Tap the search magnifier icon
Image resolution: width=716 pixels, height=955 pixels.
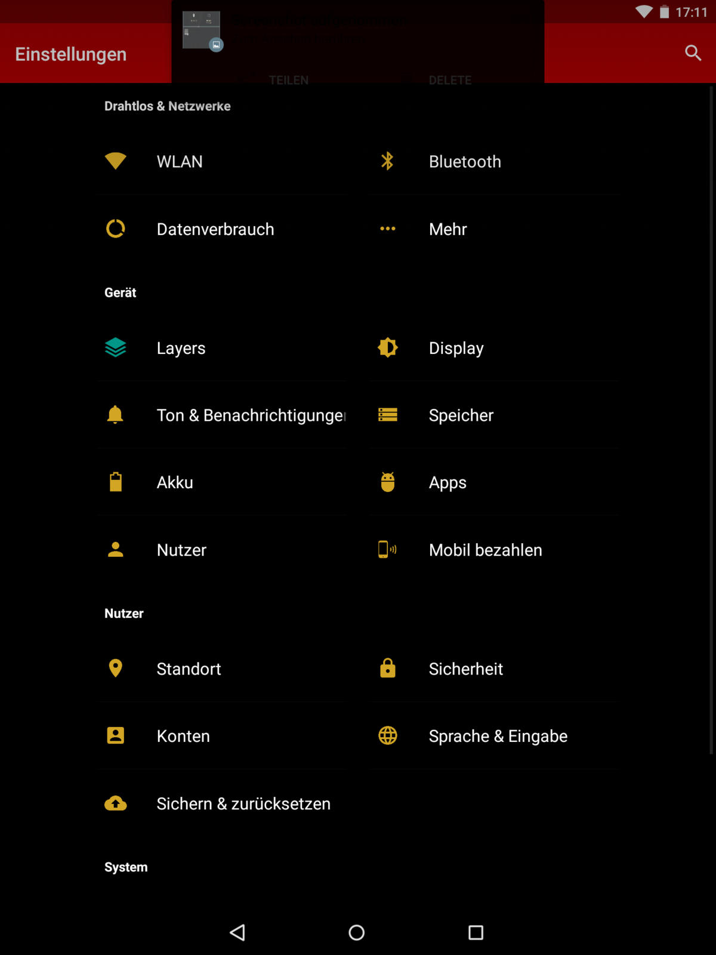point(692,53)
